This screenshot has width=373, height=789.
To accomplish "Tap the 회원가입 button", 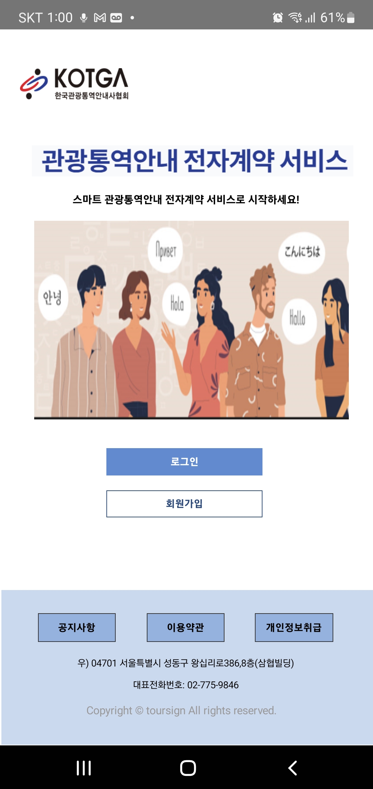I will coord(184,504).
